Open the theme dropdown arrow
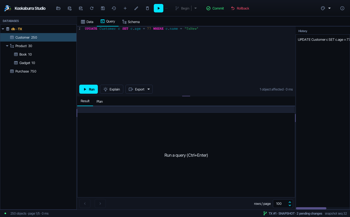Screen dimensions: 350x217 pyautogui.click(x=330, y=8)
